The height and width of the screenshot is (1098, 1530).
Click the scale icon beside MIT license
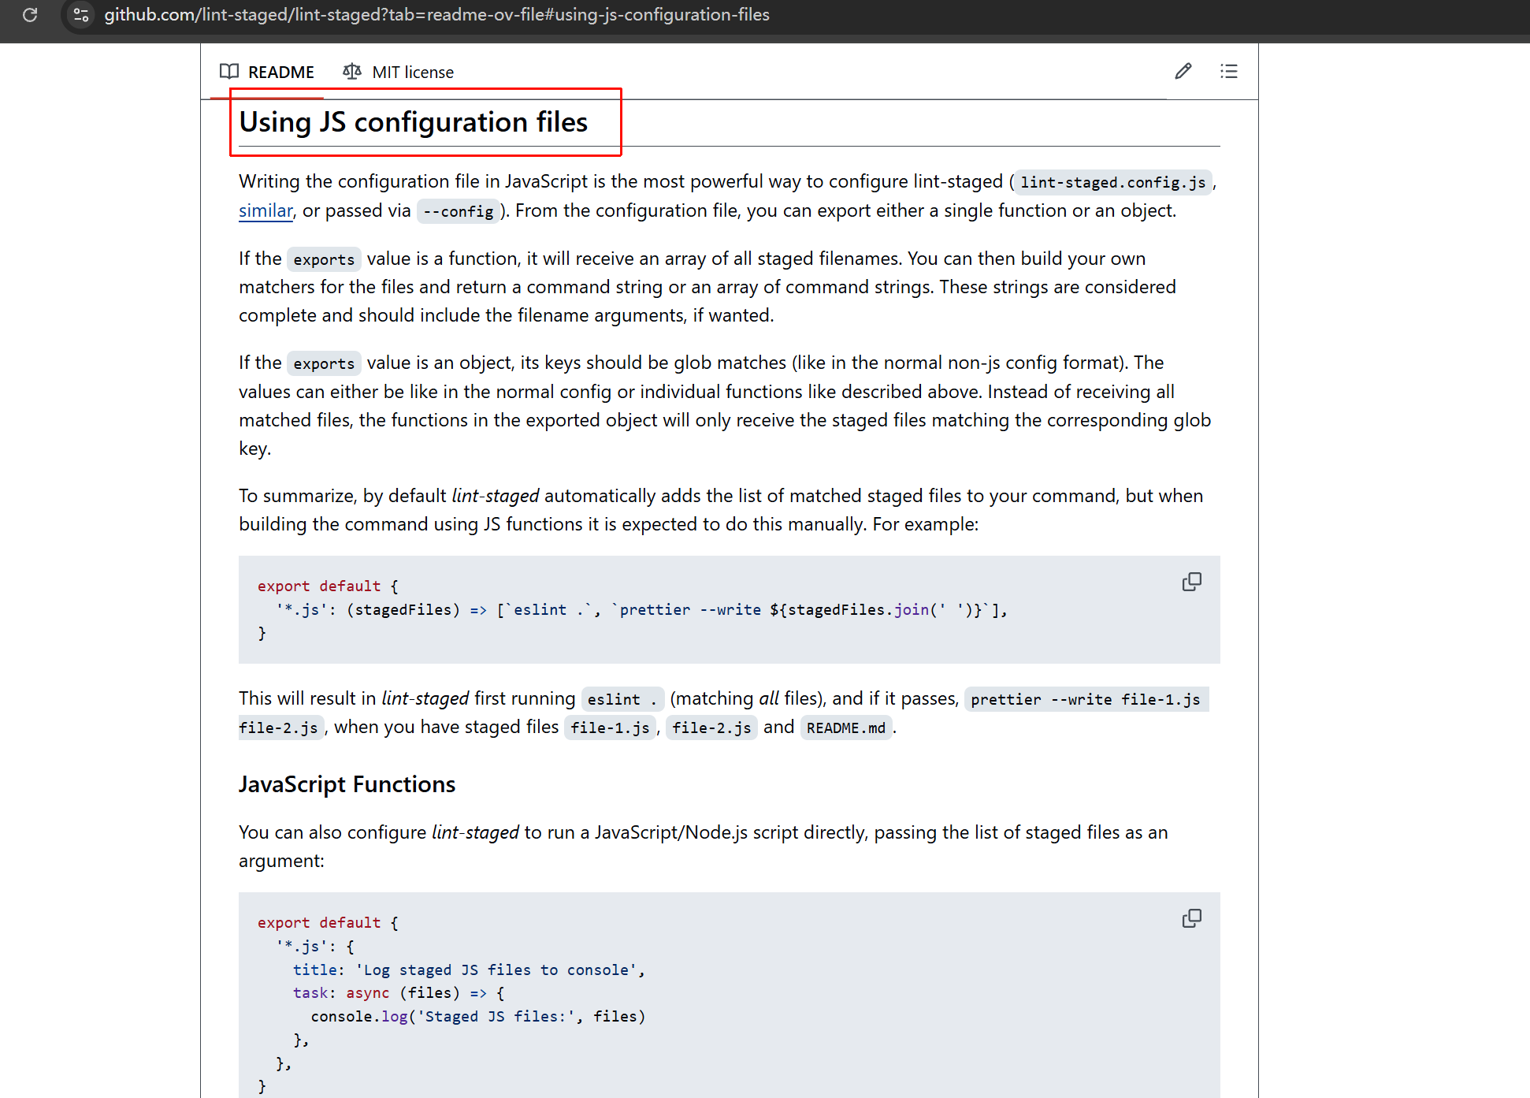pyautogui.click(x=352, y=72)
